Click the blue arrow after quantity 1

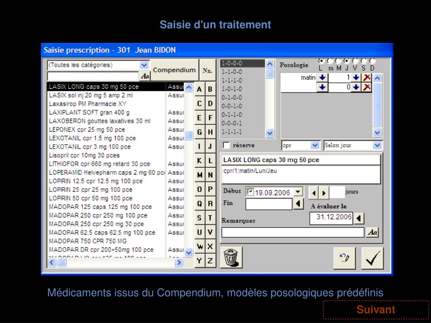point(356,78)
